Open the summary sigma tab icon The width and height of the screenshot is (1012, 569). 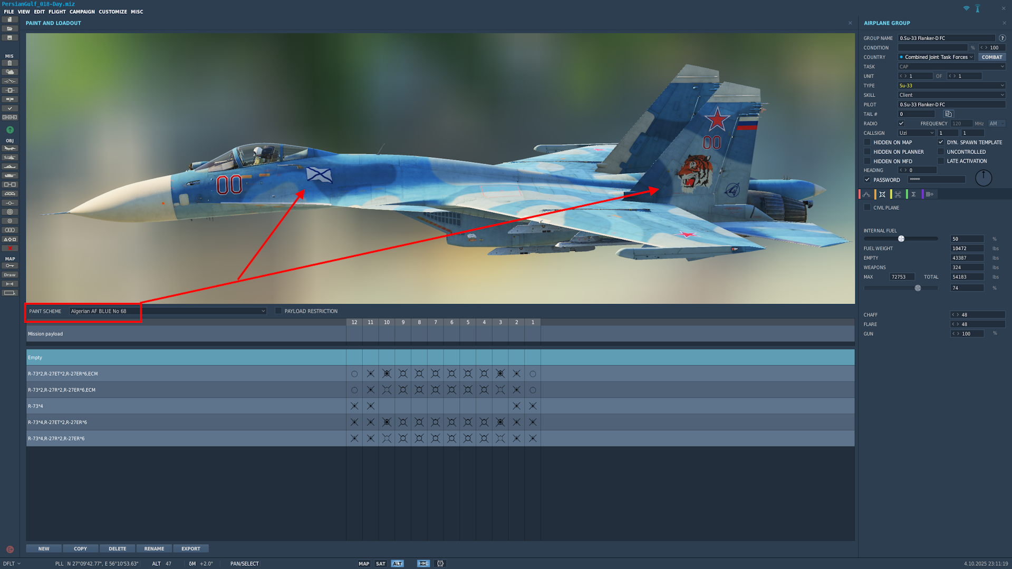[x=914, y=194]
